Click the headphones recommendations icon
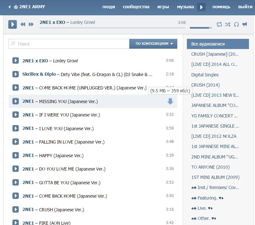 (236, 25)
